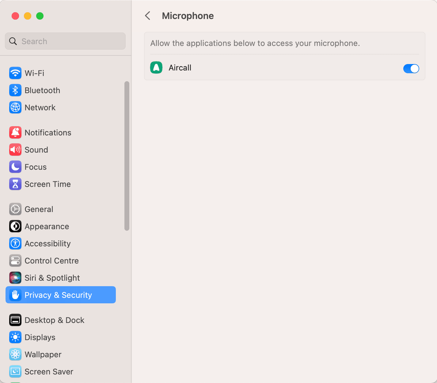The image size is (437, 383).
Task: Switch to Displays settings
Action: point(40,337)
